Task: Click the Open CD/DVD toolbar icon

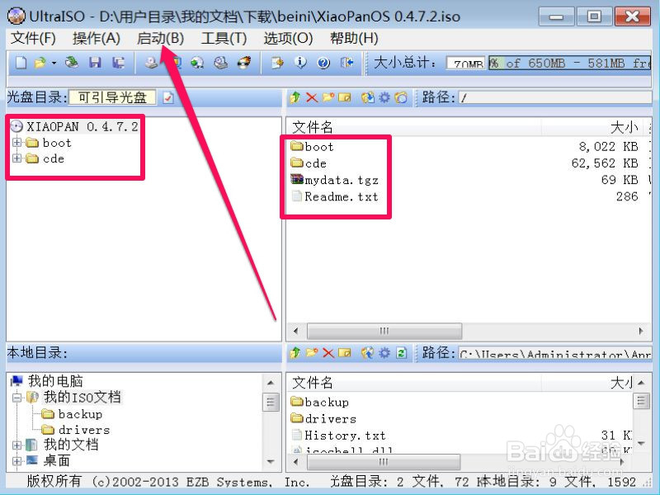Action: click(x=72, y=64)
